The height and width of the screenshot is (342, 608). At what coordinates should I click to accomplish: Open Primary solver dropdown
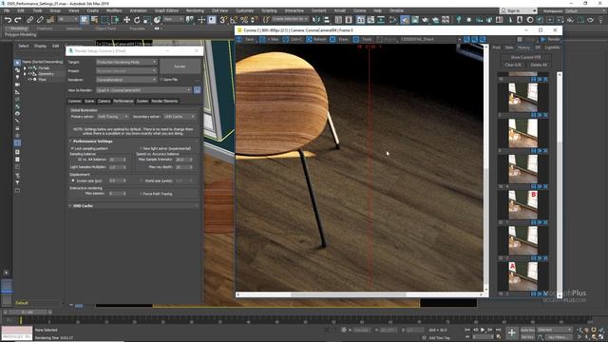(112, 116)
